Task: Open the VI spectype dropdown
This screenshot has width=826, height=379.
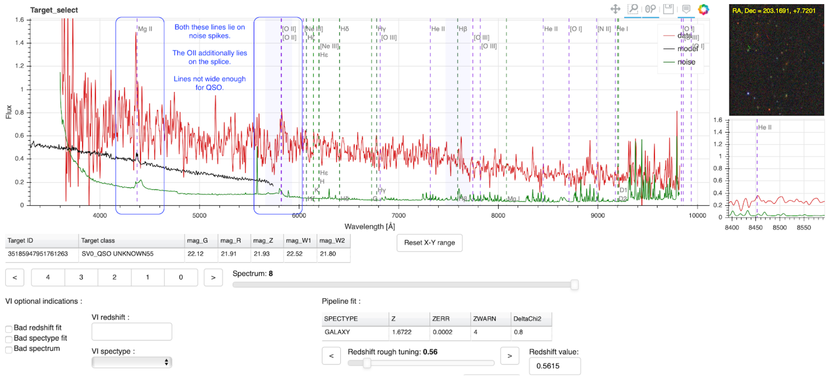Action: [x=132, y=362]
